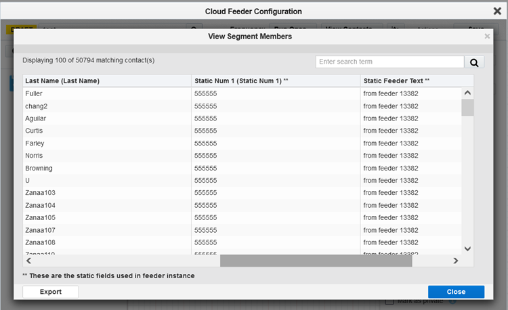The width and height of the screenshot is (508, 310).
Task: Click the Static Feeder Text column header
Action: click(396, 81)
